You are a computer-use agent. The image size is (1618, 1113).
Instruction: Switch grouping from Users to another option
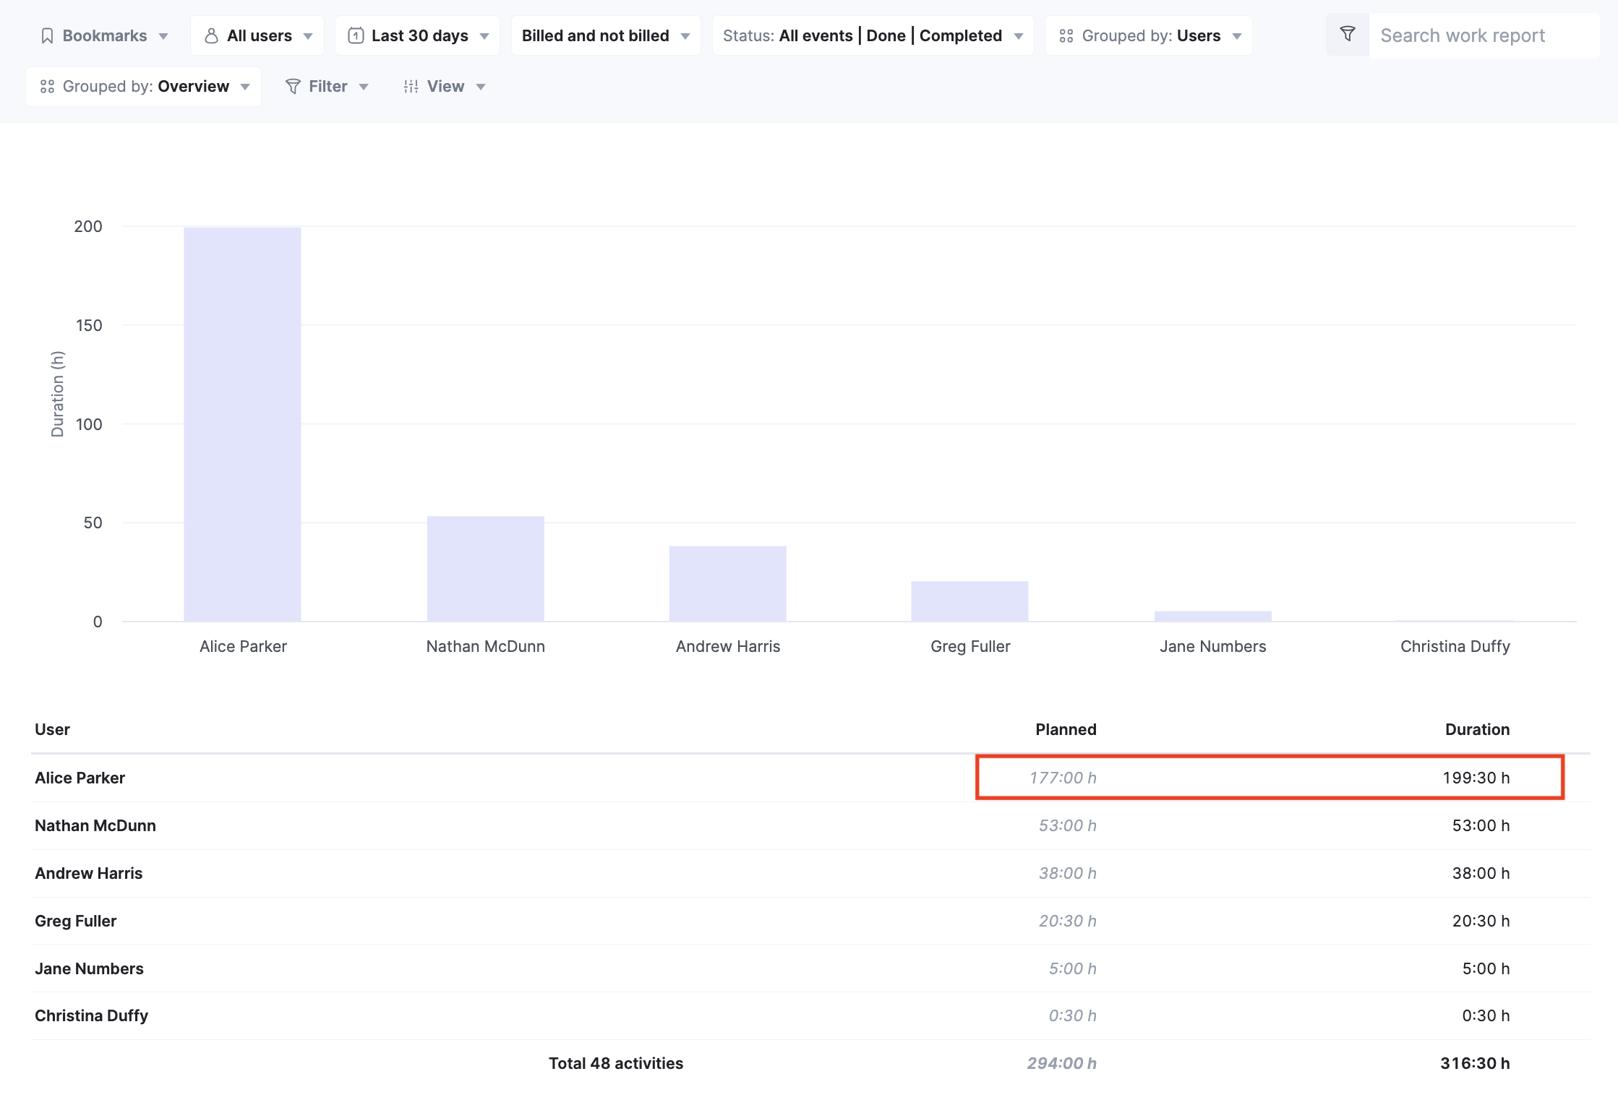click(x=1150, y=35)
